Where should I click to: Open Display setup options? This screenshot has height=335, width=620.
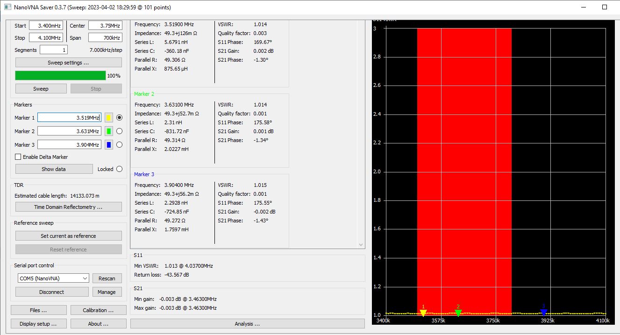click(38, 324)
